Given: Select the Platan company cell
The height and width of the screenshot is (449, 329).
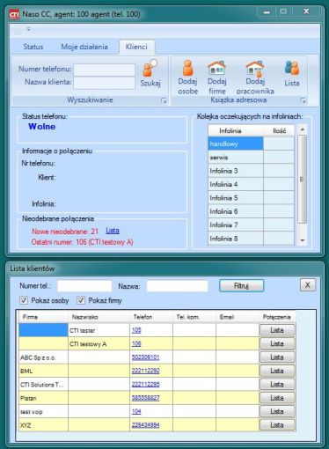Looking at the screenshot, I should point(43,398).
